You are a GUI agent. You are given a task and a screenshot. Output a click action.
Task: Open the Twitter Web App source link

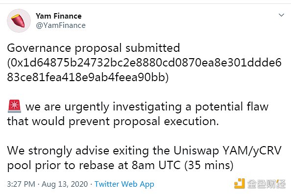(124, 184)
